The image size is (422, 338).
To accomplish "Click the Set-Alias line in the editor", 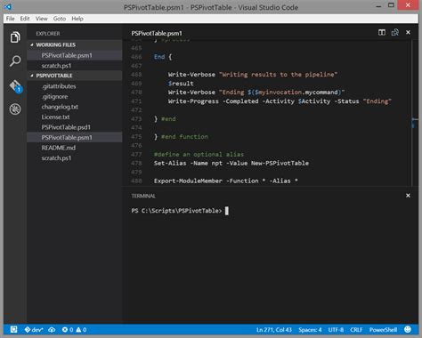I will coord(231,163).
